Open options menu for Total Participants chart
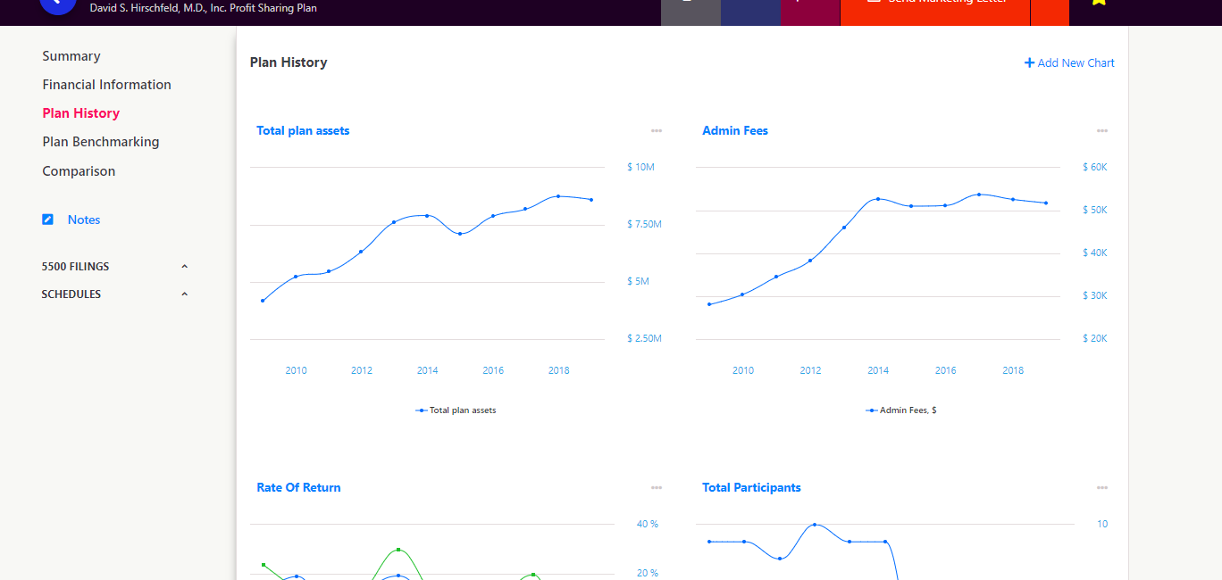This screenshot has height=580, width=1222. pyautogui.click(x=1102, y=488)
